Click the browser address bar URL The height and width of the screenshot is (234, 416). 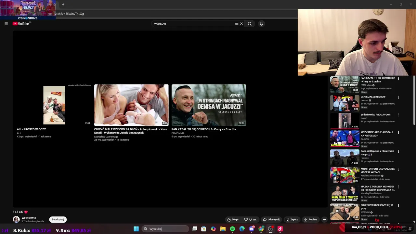point(70,14)
